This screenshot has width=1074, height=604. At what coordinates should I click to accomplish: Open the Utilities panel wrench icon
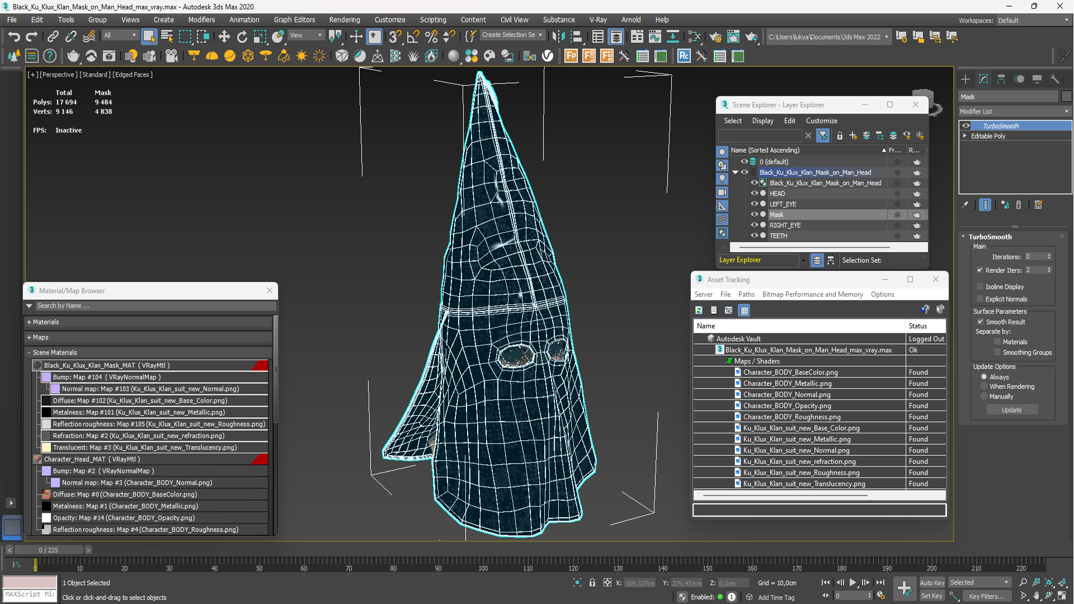1055,79
